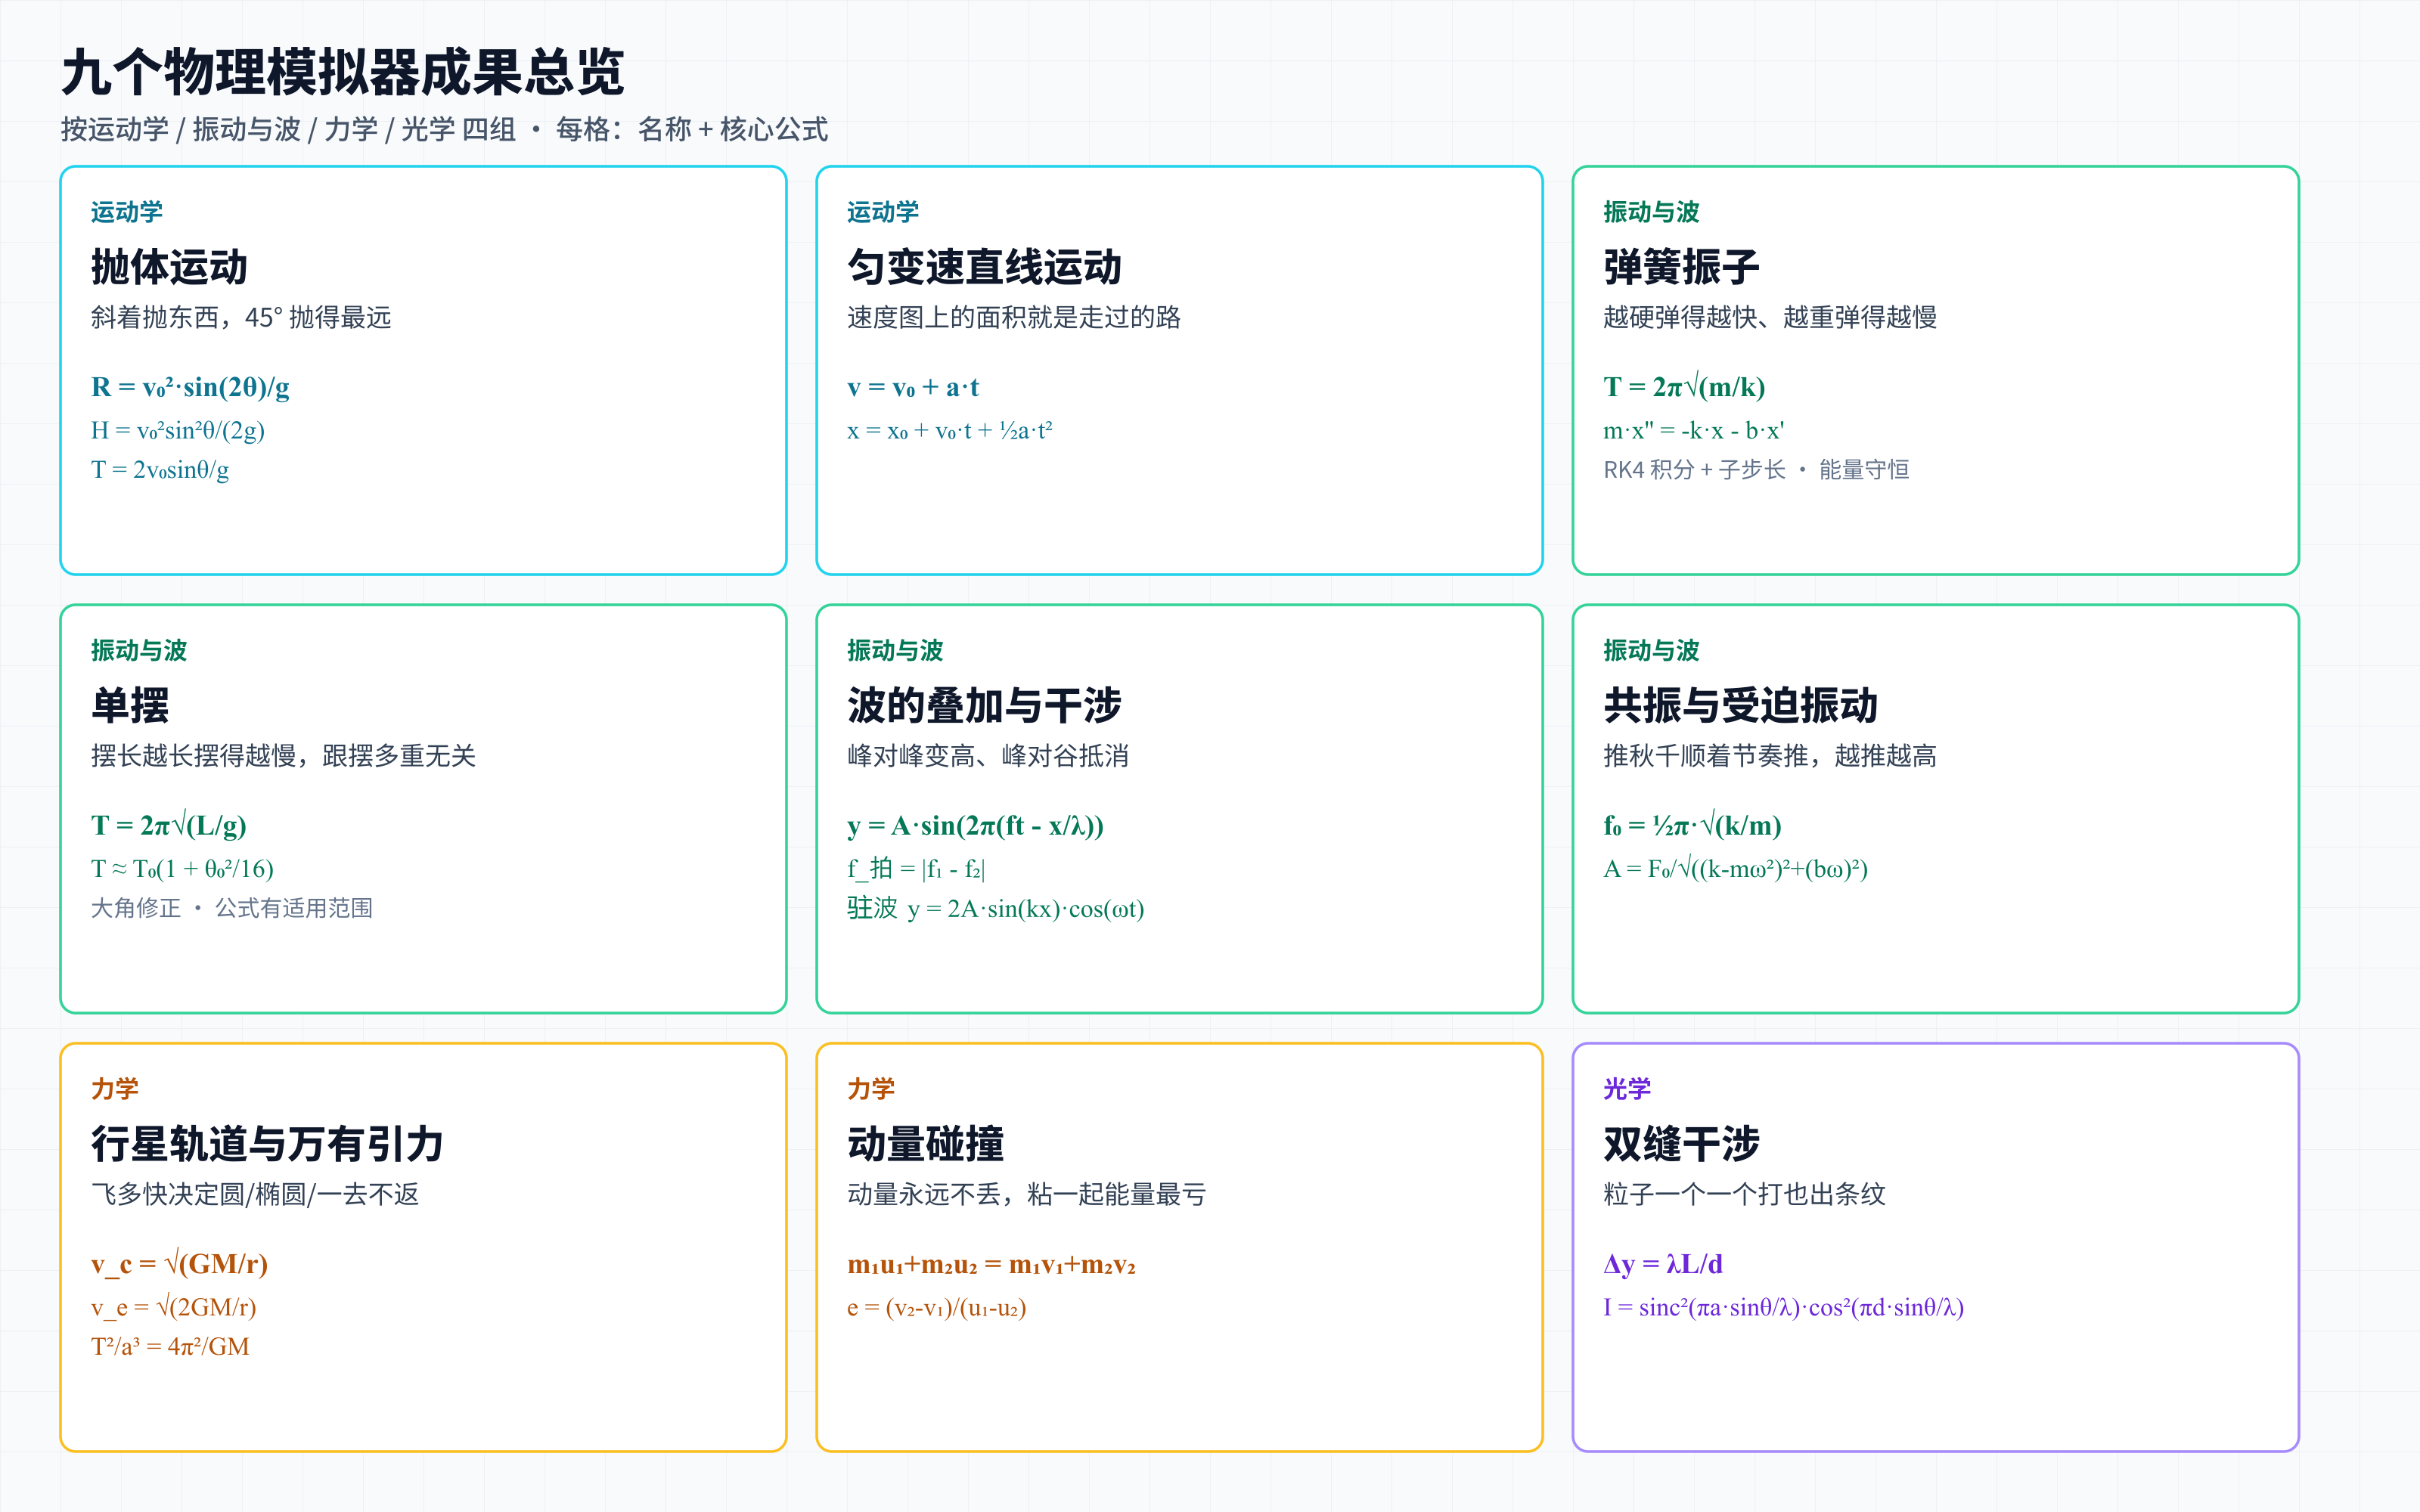Click the 振动与波 tag on 单摆 card
2420x1512 pixels.
click(x=139, y=650)
